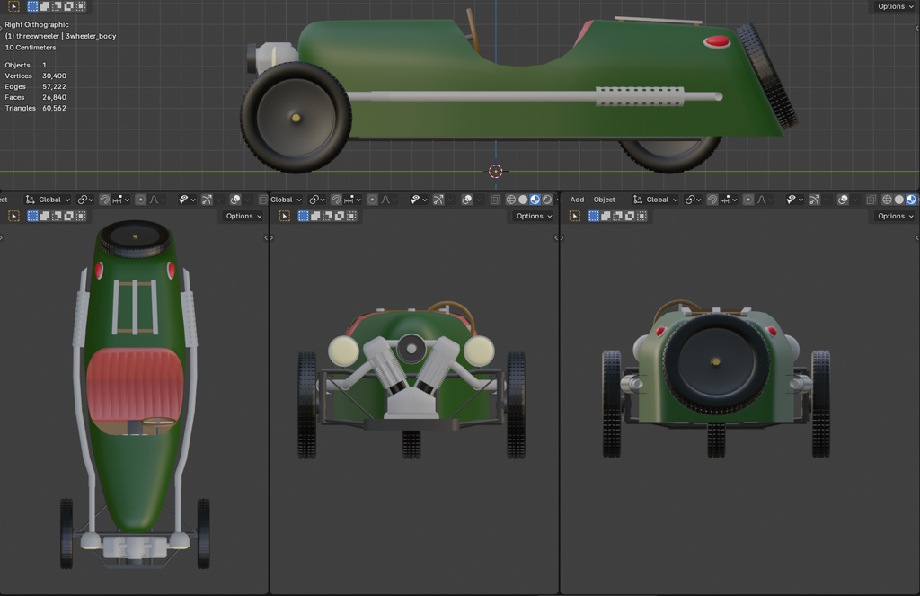Screen dimensions: 920x596
Task: Open snapping options dropdown in middle viewport
Action: [x=352, y=200]
